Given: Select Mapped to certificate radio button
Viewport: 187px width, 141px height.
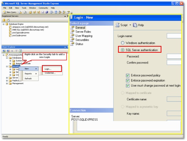Looking at the screenshot, I should click(x=123, y=93).
